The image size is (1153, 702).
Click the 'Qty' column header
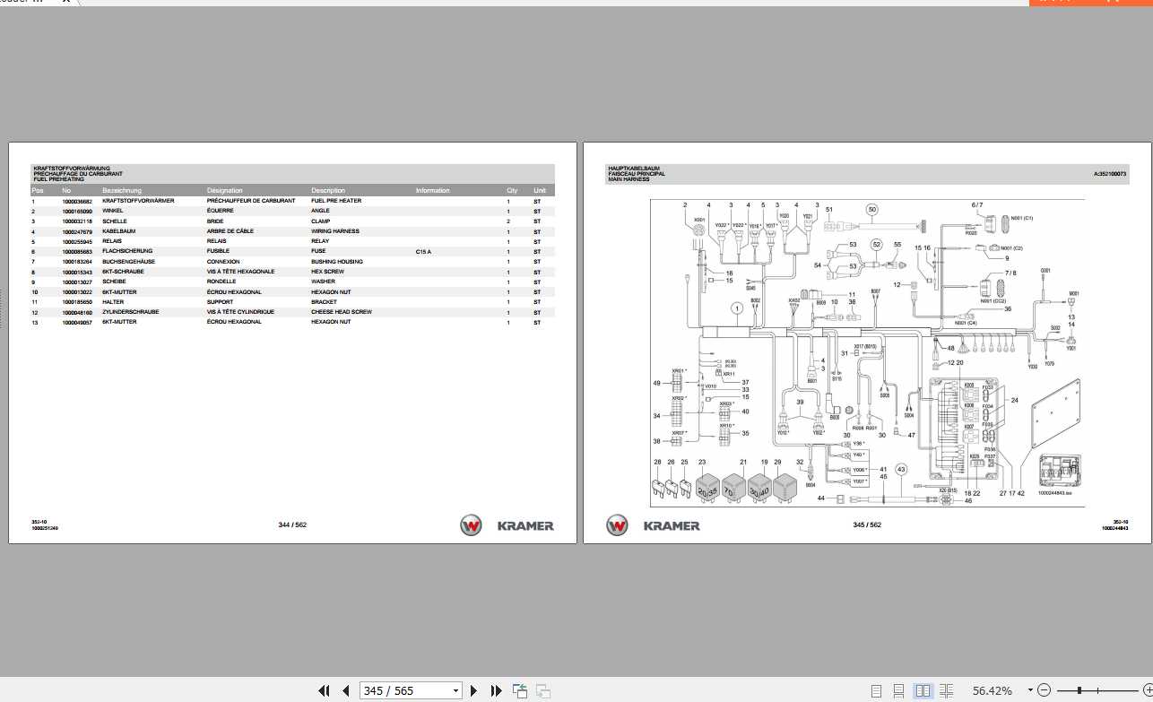coord(512,190)
